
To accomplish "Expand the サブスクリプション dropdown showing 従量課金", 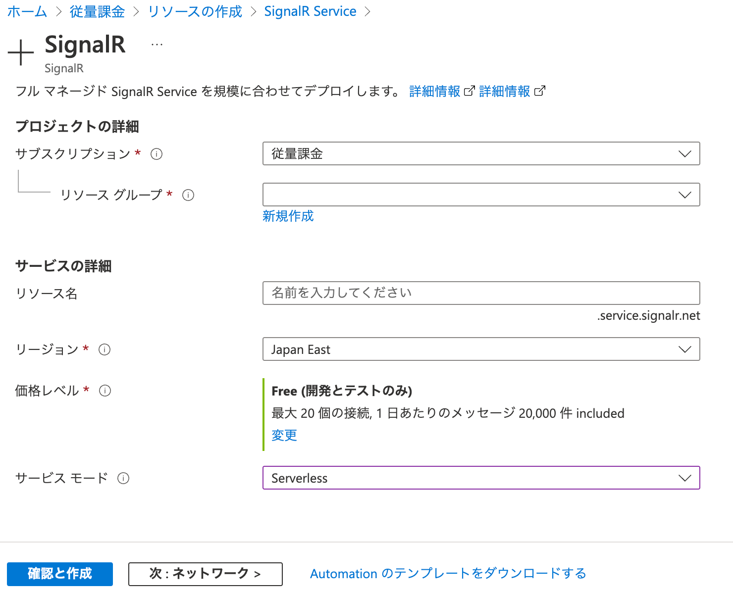I will [481, 153].
